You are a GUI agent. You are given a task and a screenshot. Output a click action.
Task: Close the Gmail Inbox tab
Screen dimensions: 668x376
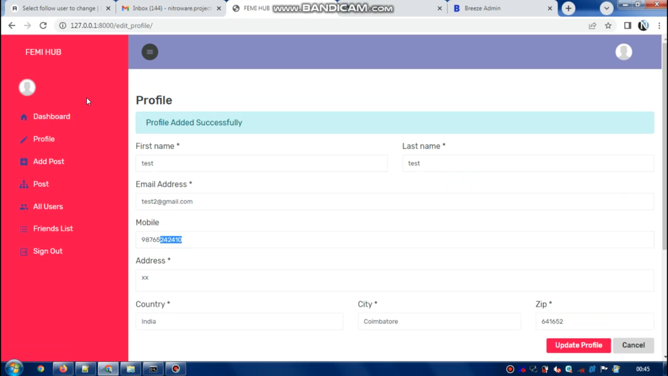click(219, 8)
